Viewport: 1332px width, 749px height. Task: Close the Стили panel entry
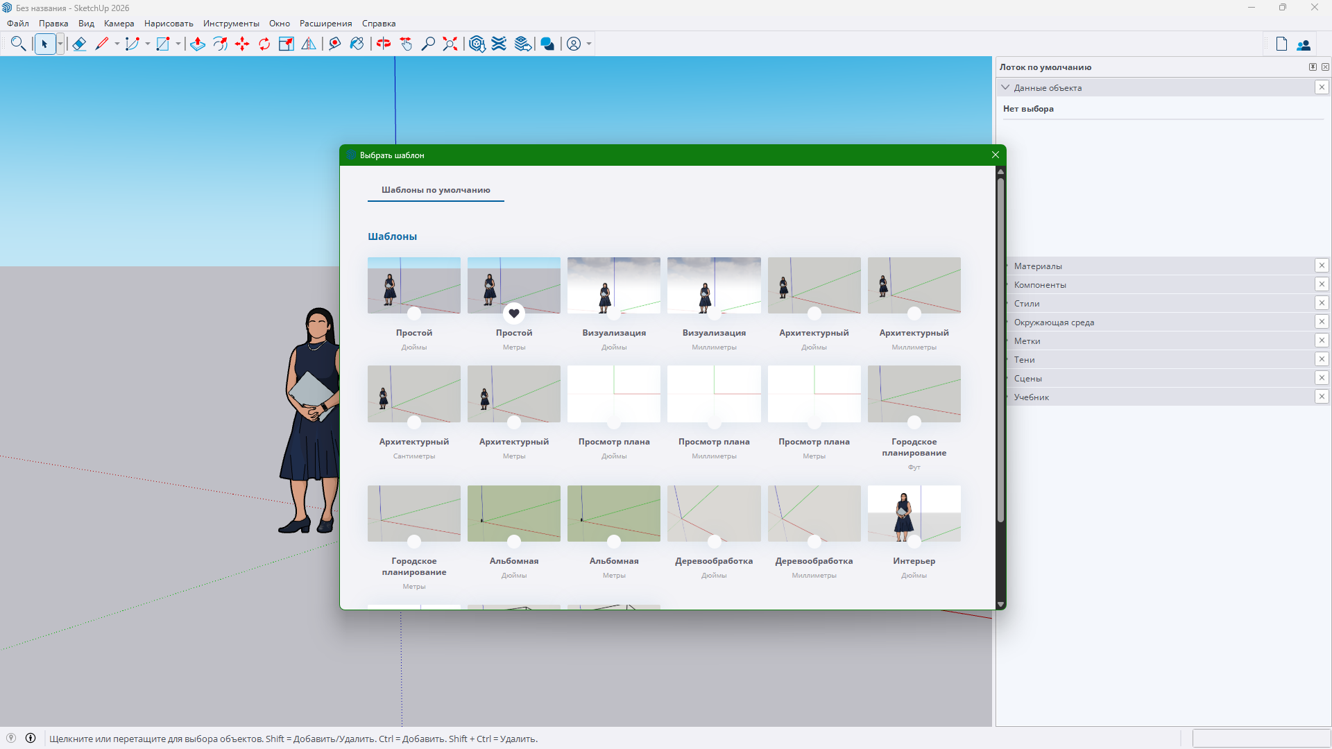pyautogui.click(x=1322, y=303)
